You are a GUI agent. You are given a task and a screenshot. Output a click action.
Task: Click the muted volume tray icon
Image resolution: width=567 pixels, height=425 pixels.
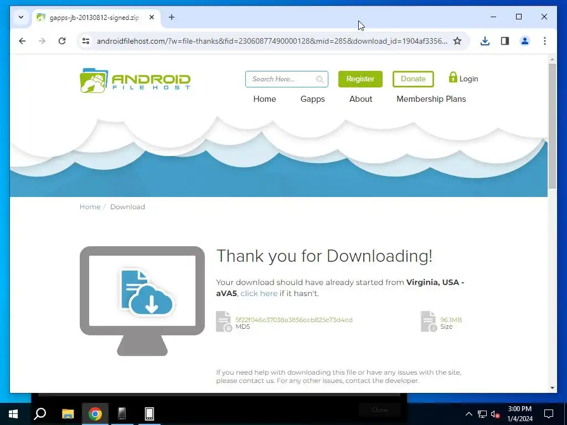tap(495, 414)
